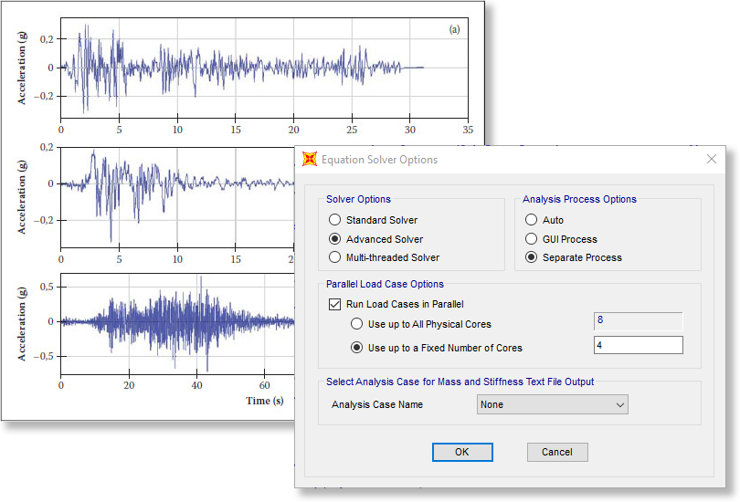Click the Equation Solver Options title icon
This screenshot has height=502, width=740.
coord(310,160)
